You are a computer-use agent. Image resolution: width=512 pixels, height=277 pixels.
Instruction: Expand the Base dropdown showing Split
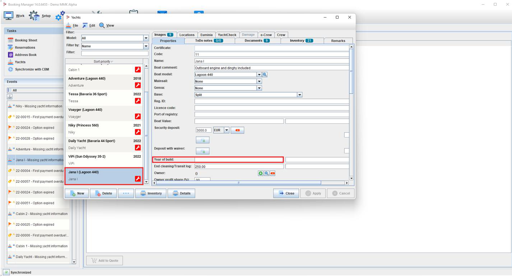click(300, 95)
